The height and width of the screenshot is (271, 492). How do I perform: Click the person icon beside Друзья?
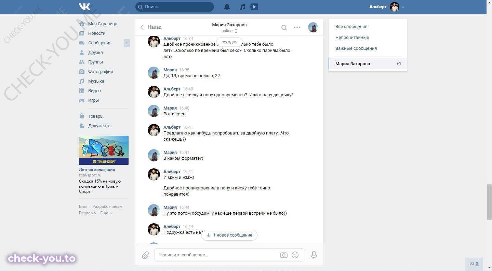click(82, 53)
